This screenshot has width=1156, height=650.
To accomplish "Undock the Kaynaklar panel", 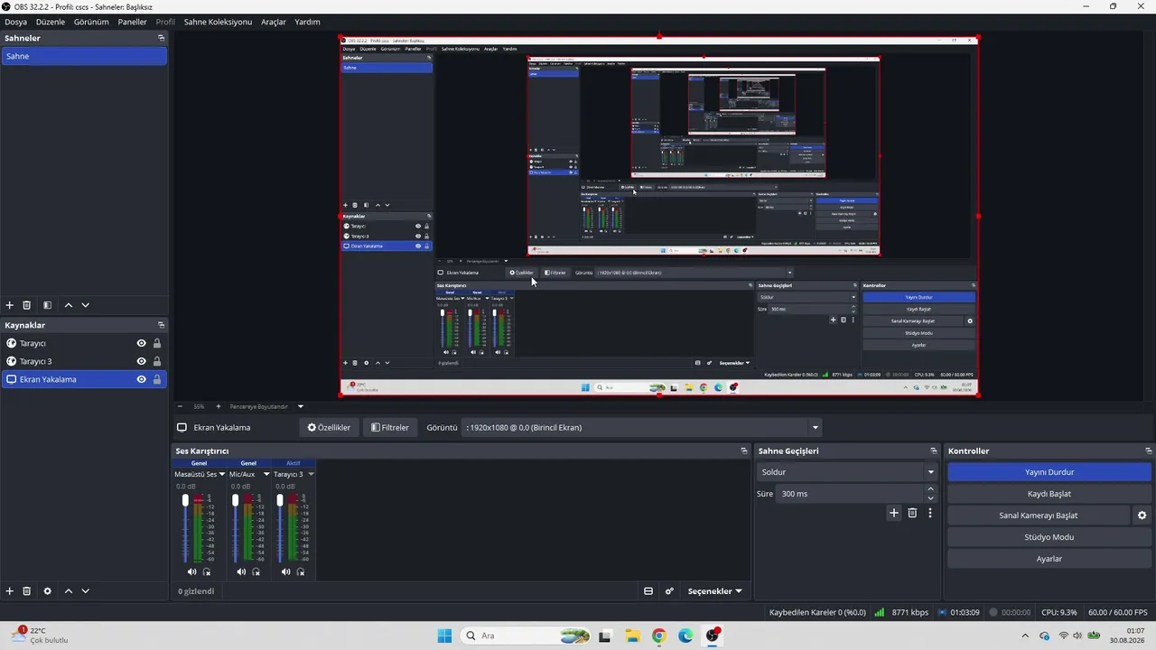I will pos(161,325).
